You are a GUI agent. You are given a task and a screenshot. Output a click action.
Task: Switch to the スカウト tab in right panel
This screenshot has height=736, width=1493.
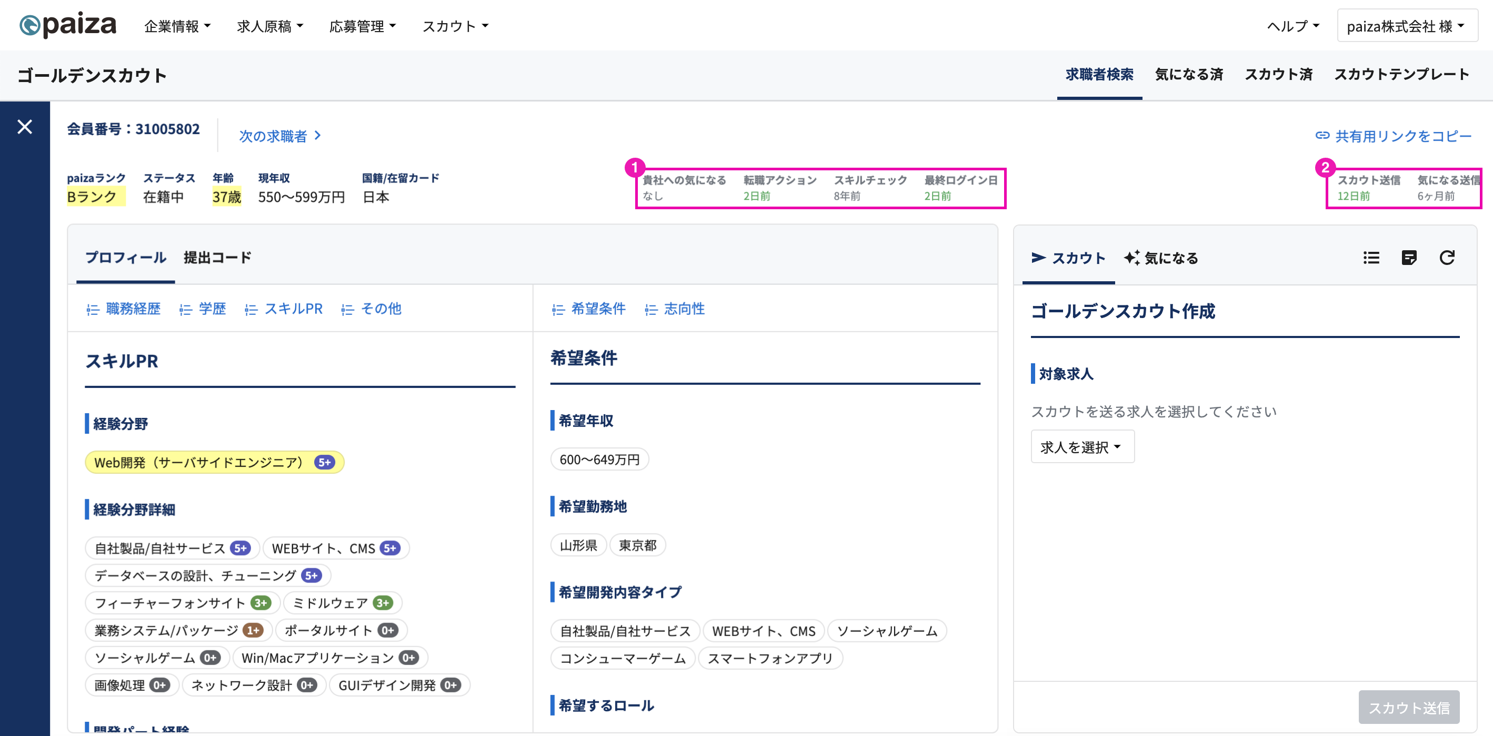coord(1068,258)
